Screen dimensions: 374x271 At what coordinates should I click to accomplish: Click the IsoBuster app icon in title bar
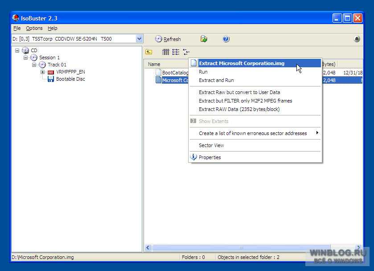16,18
